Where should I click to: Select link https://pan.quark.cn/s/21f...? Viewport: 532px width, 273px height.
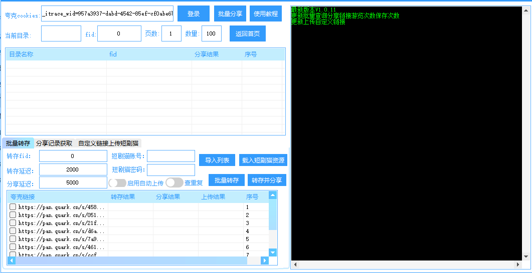tap(61, 223)
